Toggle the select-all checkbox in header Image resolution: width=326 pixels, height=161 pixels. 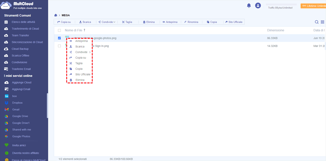(x=59, y=30)
